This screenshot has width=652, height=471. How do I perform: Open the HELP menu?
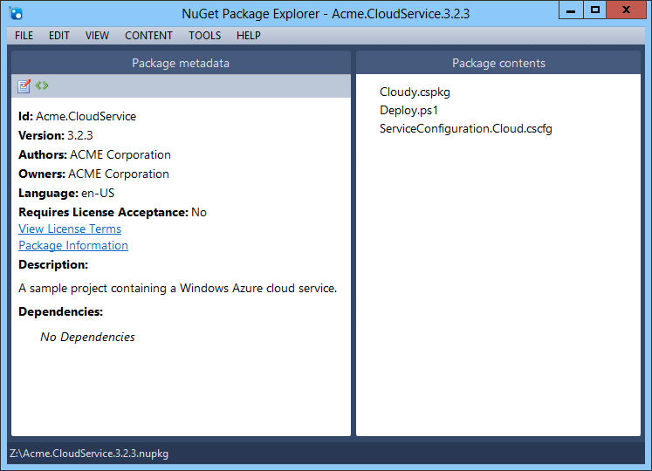click(x=249, y=36)
